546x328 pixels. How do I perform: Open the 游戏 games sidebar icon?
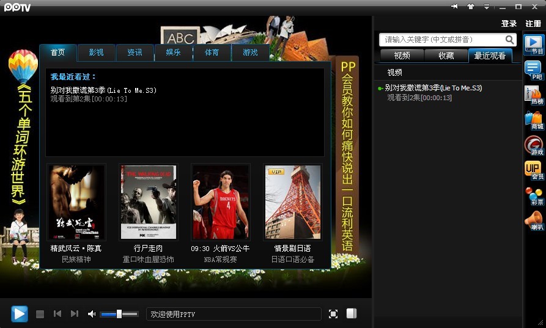point(534,146)
